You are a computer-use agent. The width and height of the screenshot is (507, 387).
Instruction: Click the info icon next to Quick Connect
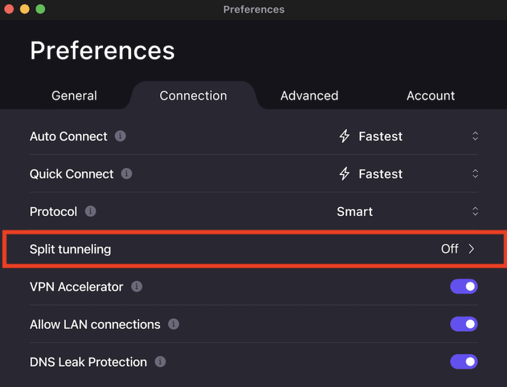coord(127,174)
